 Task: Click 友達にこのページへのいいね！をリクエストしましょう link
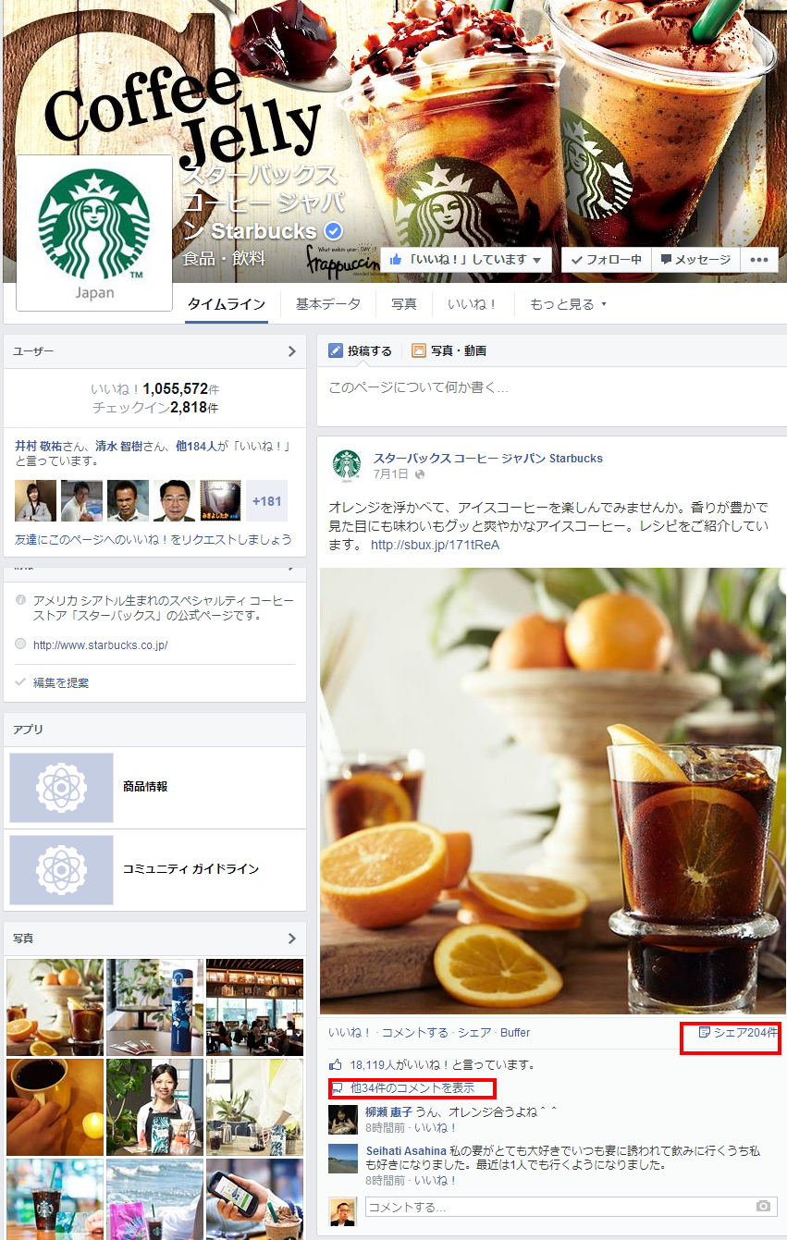click(x=153, y=539)
